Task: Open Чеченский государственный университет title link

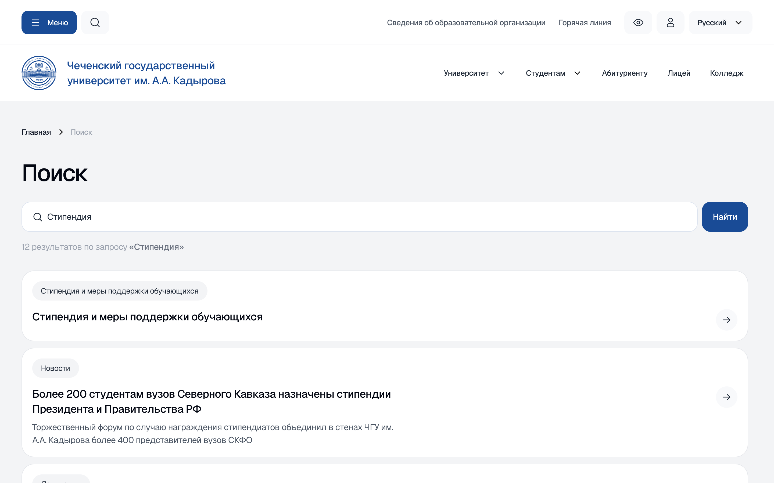Action: [x=146, y=73]
